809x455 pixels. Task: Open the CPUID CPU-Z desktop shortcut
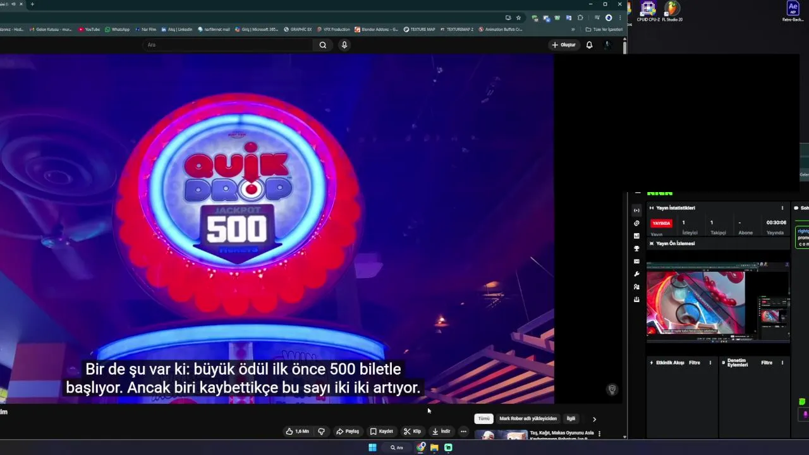click(x=648, y=11)
